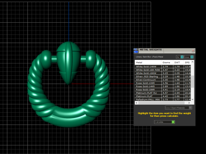This screenshot has width=206, height=154.
Task: Click the 2.29 grams cell
Action: point(167,77)
